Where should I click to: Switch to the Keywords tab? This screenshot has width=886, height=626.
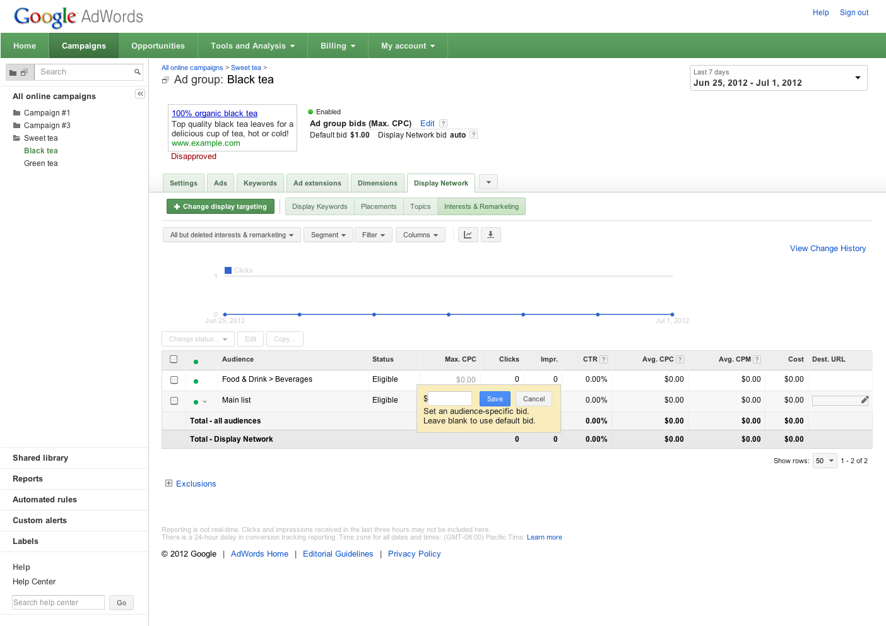click(260, 183)
